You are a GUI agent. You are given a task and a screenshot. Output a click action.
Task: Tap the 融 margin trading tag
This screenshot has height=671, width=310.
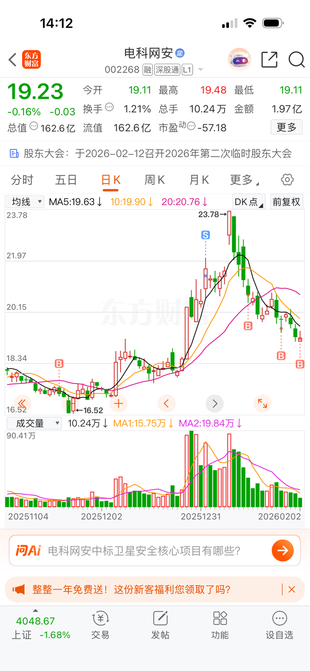tap(148, 70)
